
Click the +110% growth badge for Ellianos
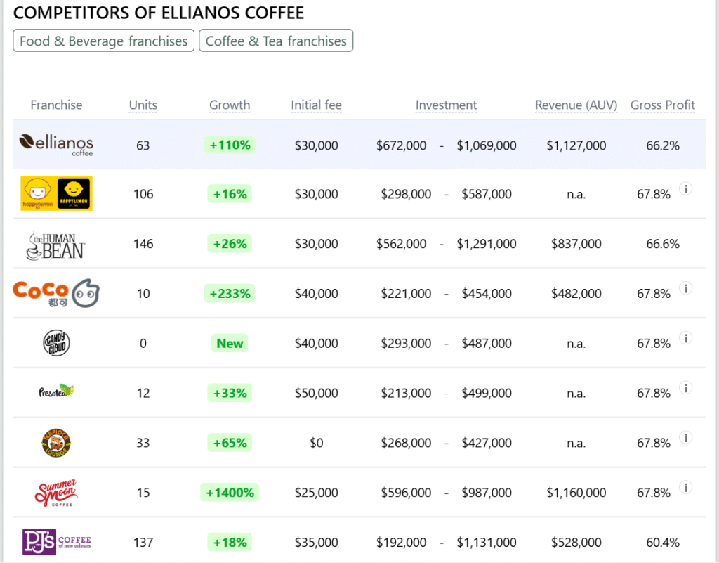tap(230, 145)
